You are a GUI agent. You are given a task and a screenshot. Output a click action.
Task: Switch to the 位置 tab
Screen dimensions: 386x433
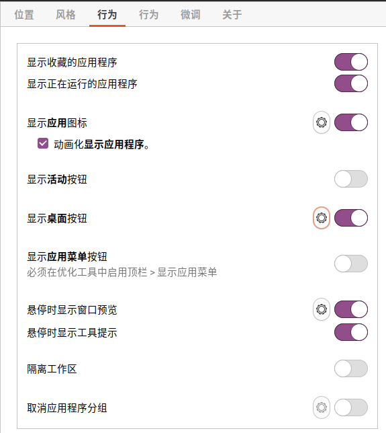coord(24,15)
